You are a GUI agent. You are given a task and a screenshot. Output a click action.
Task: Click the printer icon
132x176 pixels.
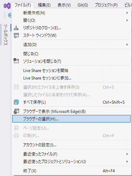point(16,135)
